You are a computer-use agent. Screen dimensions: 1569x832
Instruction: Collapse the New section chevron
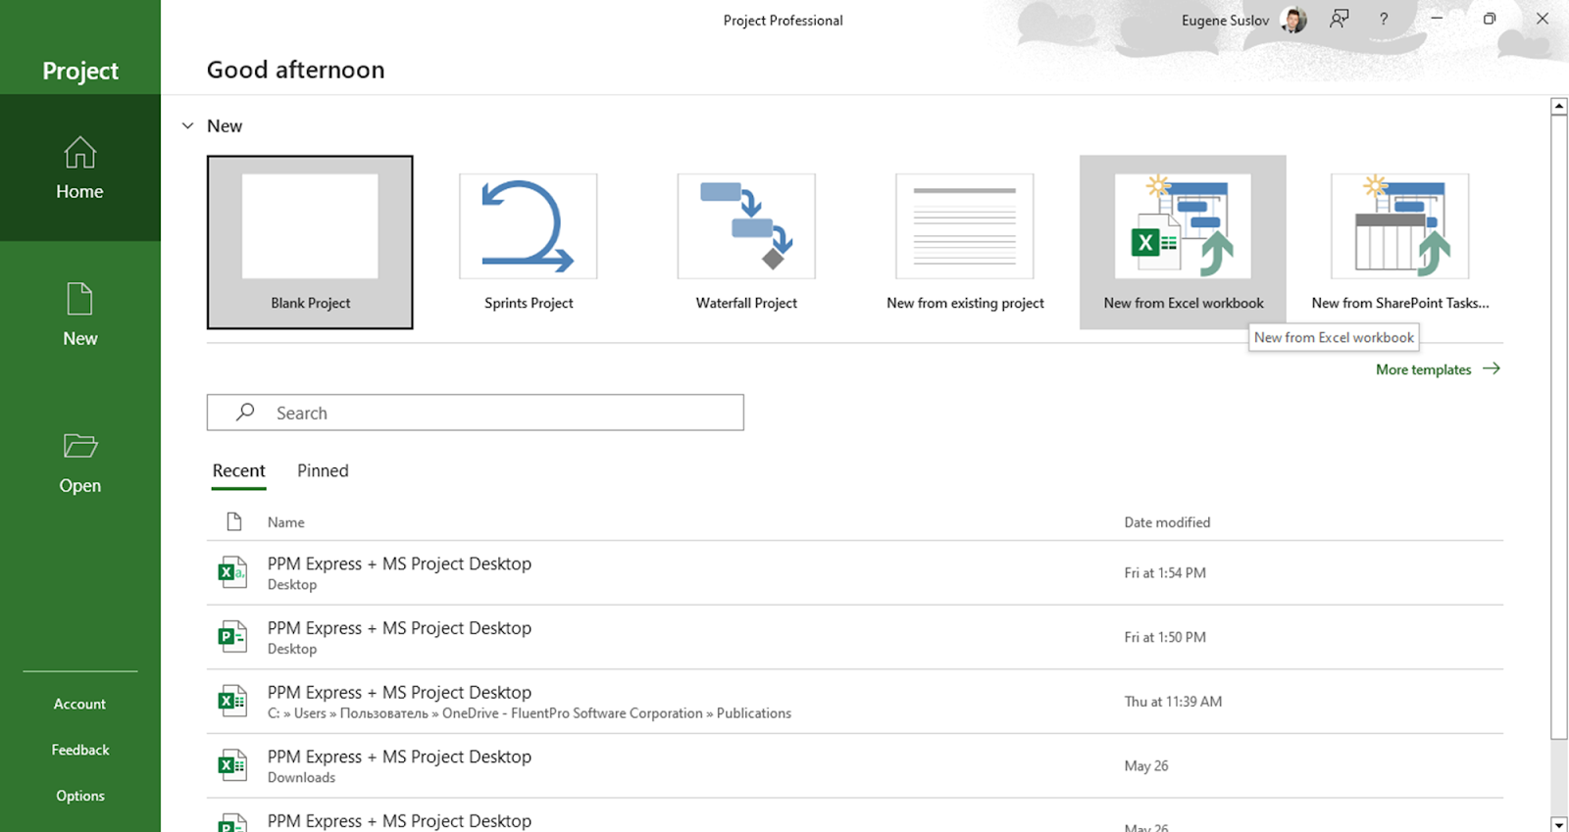click(x=188, y=125)
